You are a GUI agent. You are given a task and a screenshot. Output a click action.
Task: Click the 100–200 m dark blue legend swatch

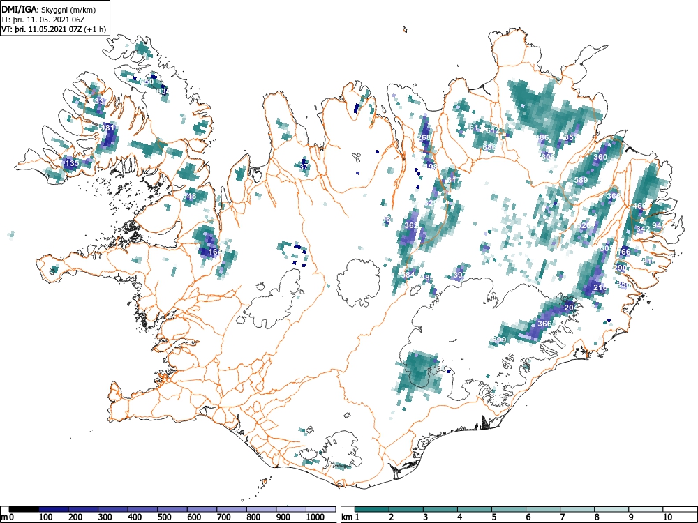(54, 509)
